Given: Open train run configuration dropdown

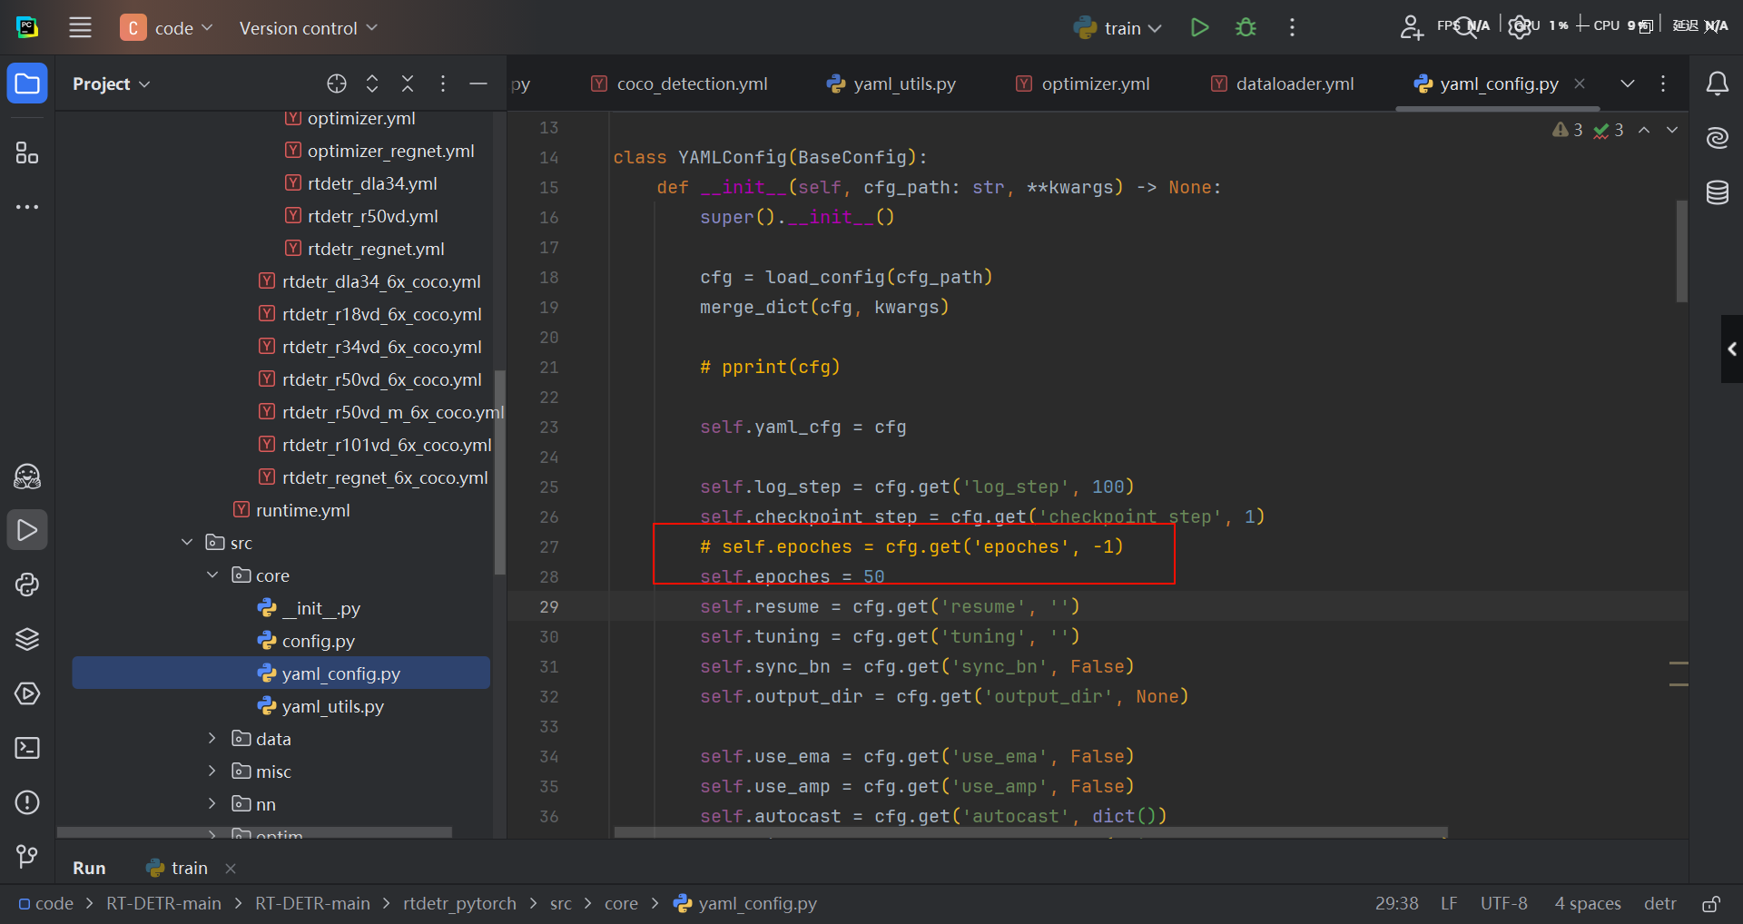Looking at the screenshot, I should coord(1118,27).
